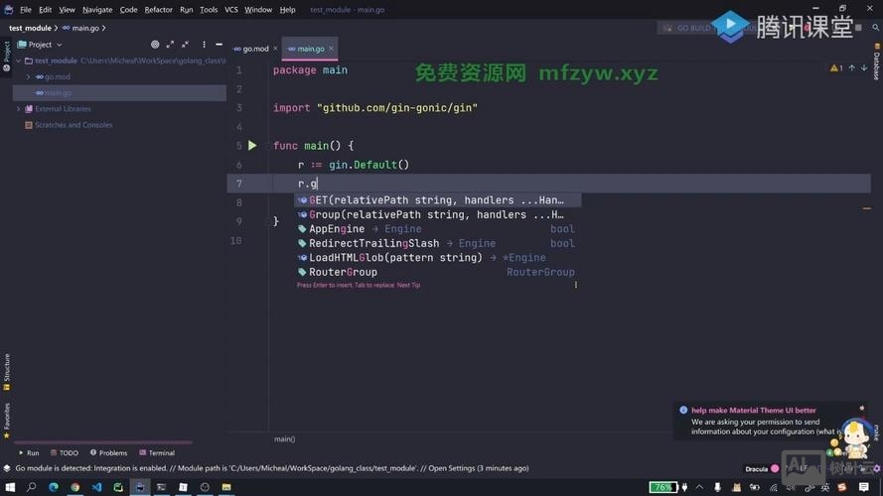Screen dimensions: 883x496
Task: Click main() editor breadcrumb
Action: [x=284, y=439]
